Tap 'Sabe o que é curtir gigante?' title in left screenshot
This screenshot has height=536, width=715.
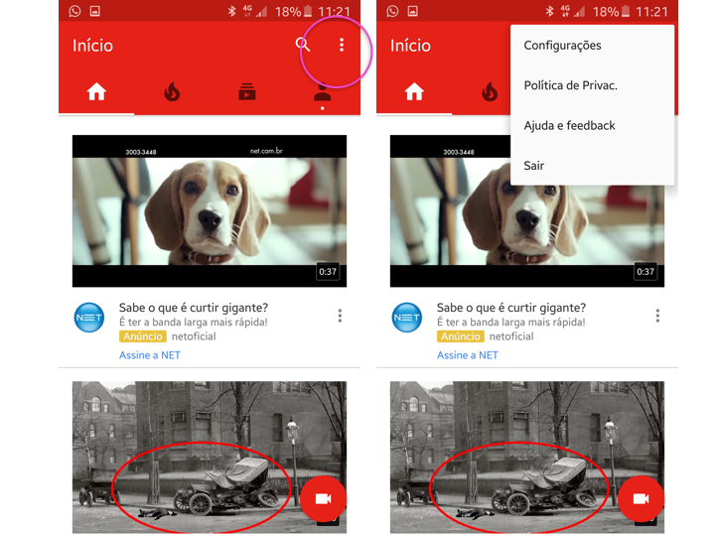tap(194, 308)
